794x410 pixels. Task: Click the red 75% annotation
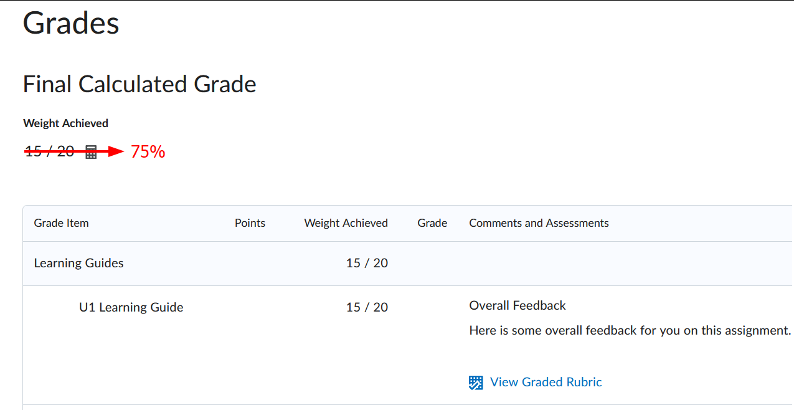coord(148,151)
